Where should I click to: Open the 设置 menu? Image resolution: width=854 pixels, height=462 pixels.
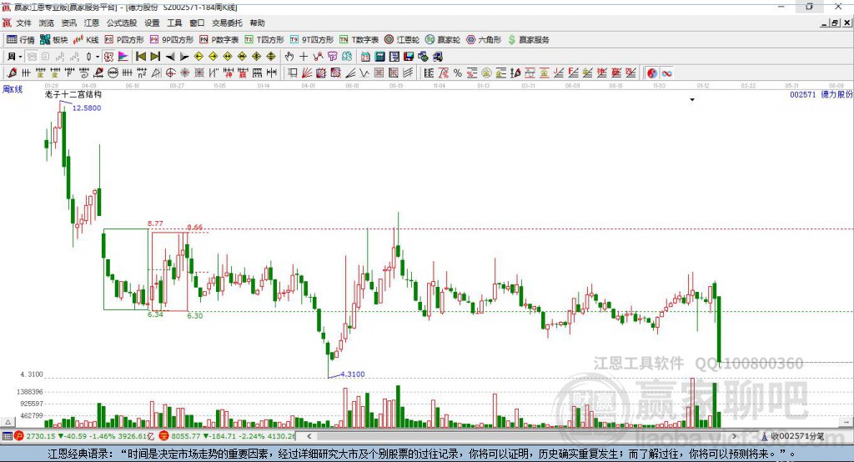[x=152, y=23]
